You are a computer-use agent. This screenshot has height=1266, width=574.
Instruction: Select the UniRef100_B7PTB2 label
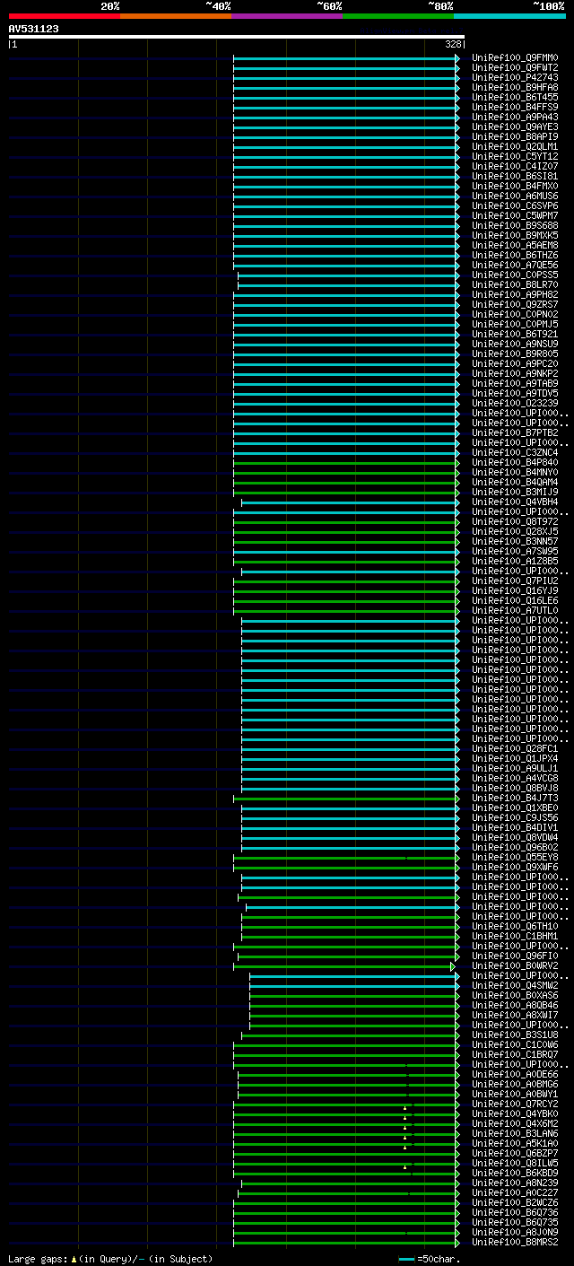pos(515,433)
